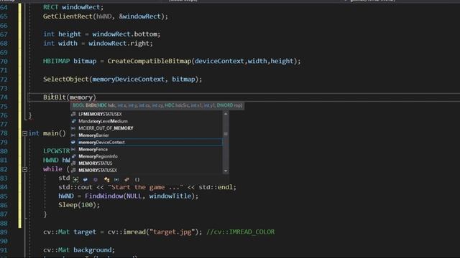Click the suggestion list scroll-up arrow
The width and height of the screenshot is (460, 258).
tap(226, 114)
